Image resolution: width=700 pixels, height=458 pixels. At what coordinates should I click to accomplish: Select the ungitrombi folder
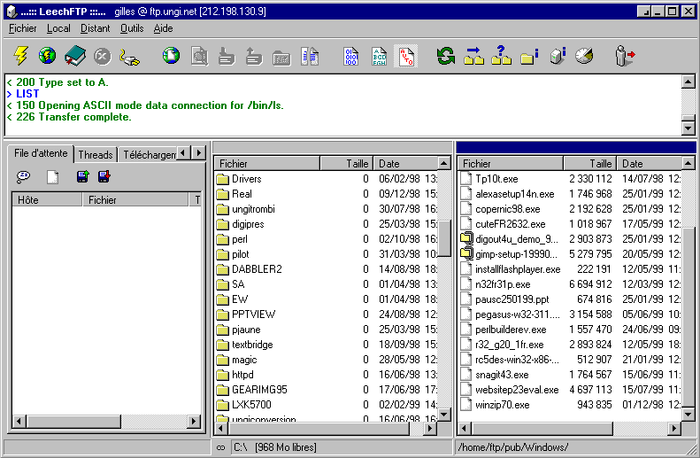point(253,209)
